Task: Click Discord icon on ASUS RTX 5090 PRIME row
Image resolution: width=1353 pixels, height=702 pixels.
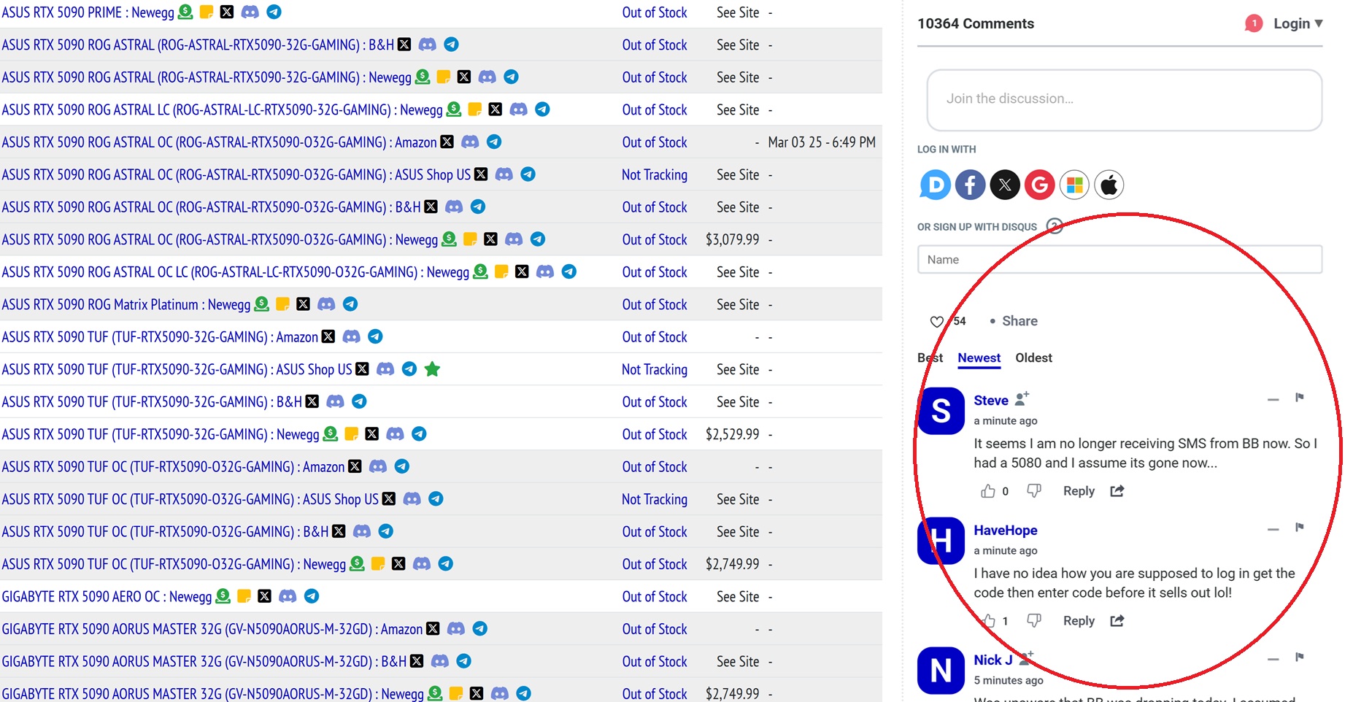Action: pyautogui.click(x=250, y=12)
